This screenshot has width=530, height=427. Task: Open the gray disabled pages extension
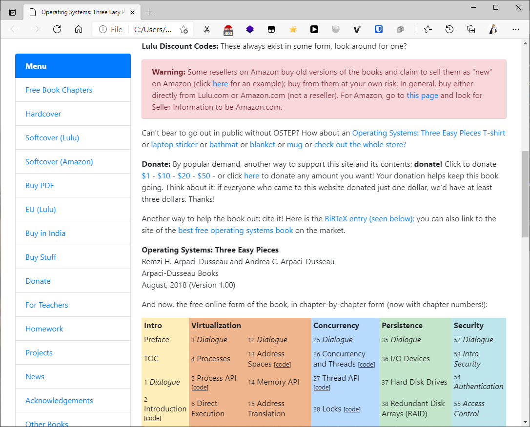click(400, 29)
